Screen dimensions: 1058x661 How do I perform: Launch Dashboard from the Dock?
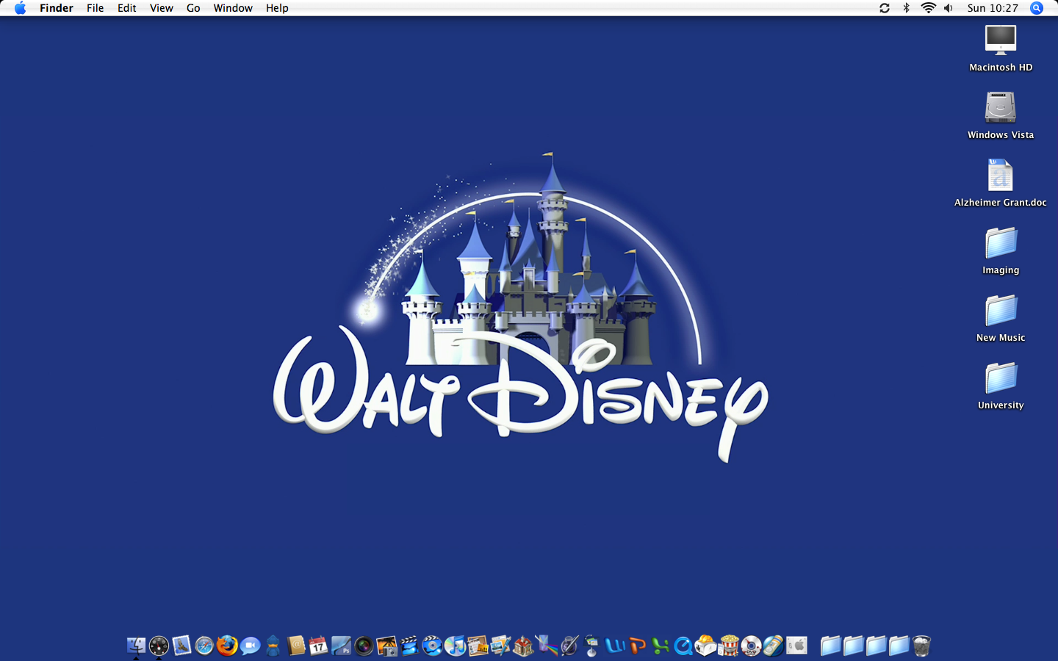click(x=159, y=646)
